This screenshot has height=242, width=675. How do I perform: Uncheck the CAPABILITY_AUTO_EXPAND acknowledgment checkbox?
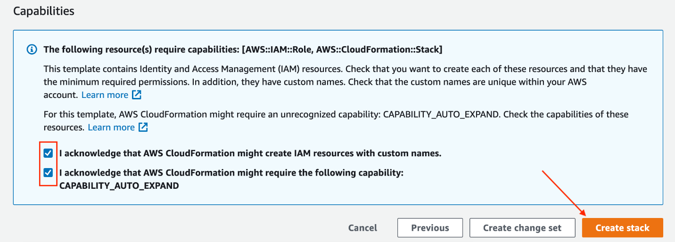tap(48, 173)
